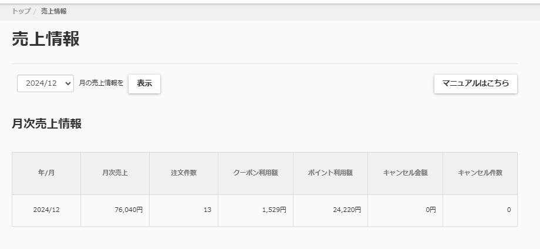The height and width of the screenshot is (249, 540).
Task: Click the 注文件数 column header
Action: [184, 173]
